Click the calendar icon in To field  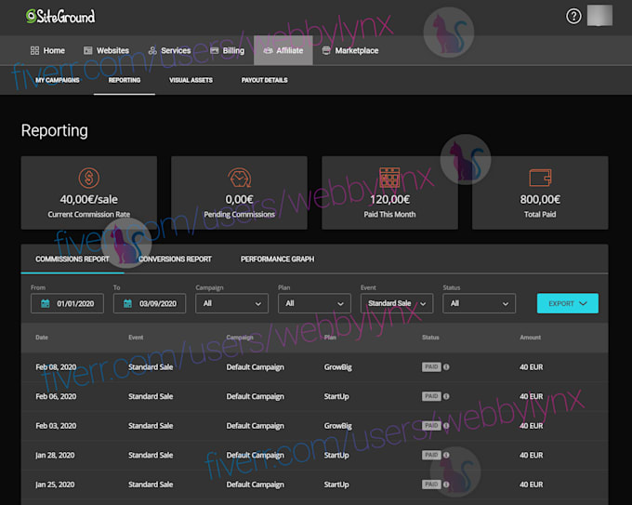127,303
